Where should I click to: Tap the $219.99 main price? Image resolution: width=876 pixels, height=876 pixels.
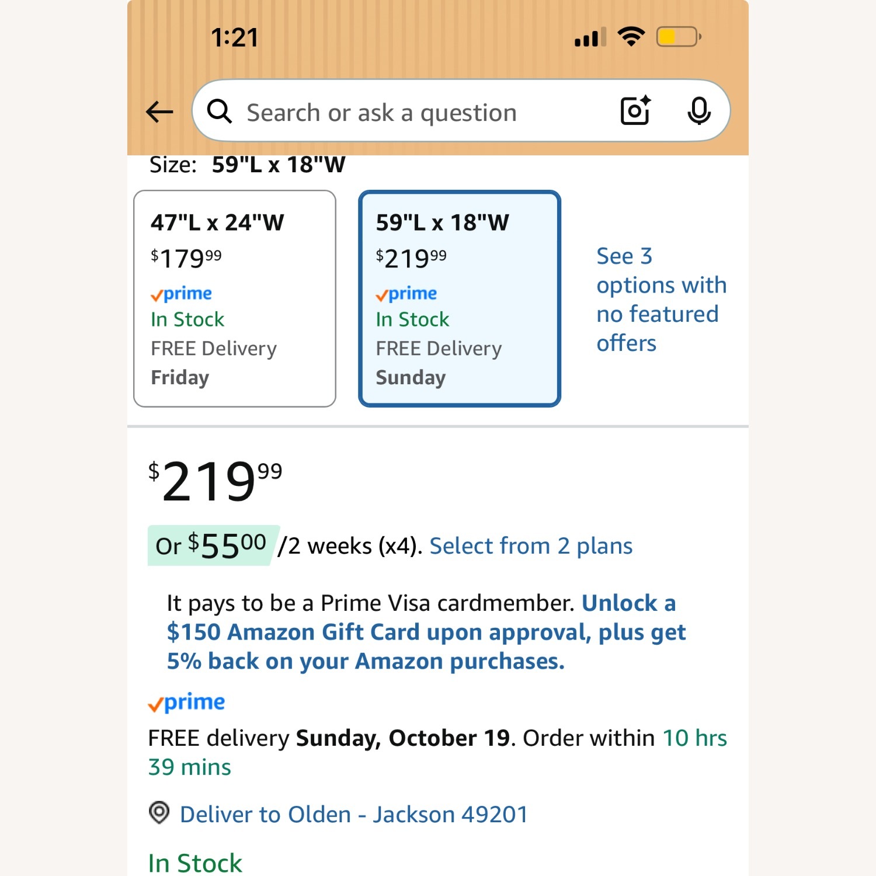pos(215,481)
